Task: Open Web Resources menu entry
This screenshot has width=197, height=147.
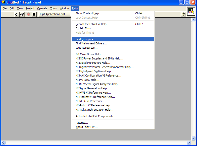Action: [x=113, y=48]
